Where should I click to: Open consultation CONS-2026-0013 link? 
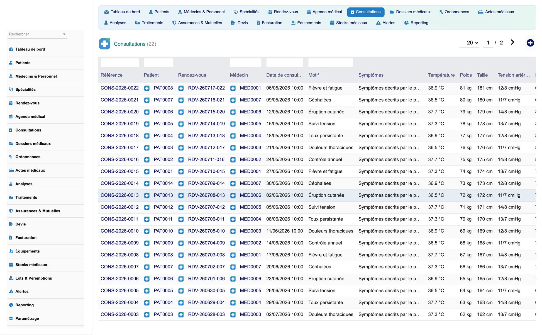pos(119,195)
